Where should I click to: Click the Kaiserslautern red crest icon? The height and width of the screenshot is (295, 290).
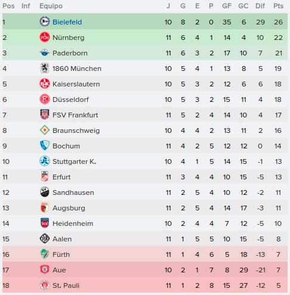click(45, 83)
